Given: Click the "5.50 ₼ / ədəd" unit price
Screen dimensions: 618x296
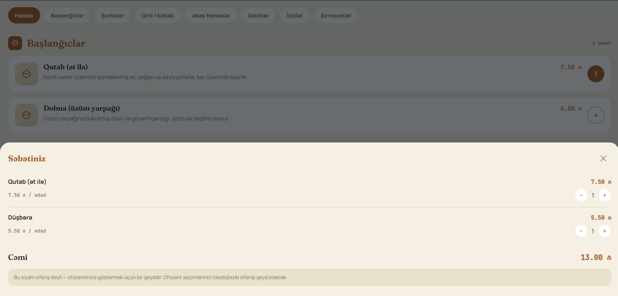Looking at the screenshot, I should 27,231.
